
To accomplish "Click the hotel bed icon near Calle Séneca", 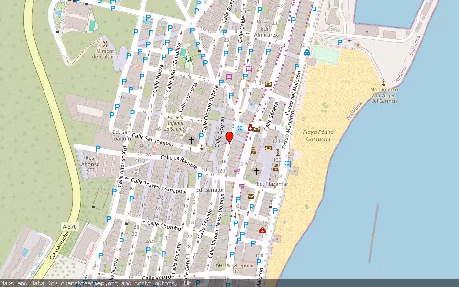I will point(240,128).
